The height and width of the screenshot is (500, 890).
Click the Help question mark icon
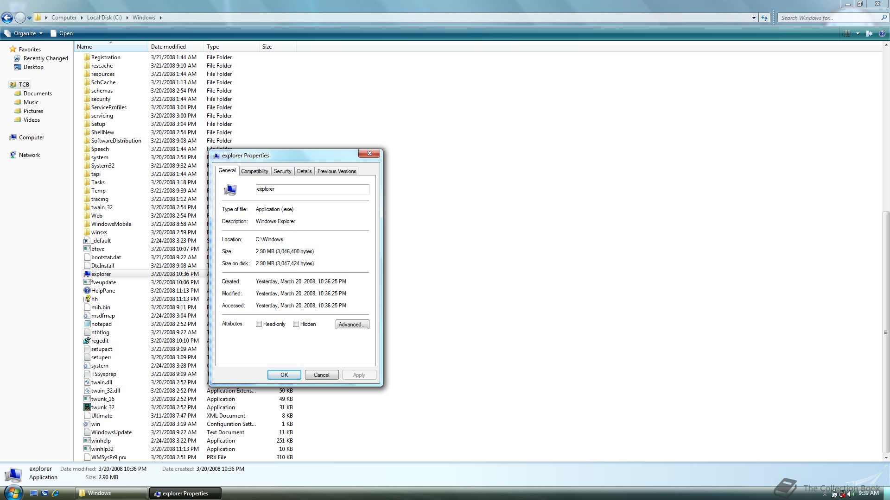pos(882,33)
